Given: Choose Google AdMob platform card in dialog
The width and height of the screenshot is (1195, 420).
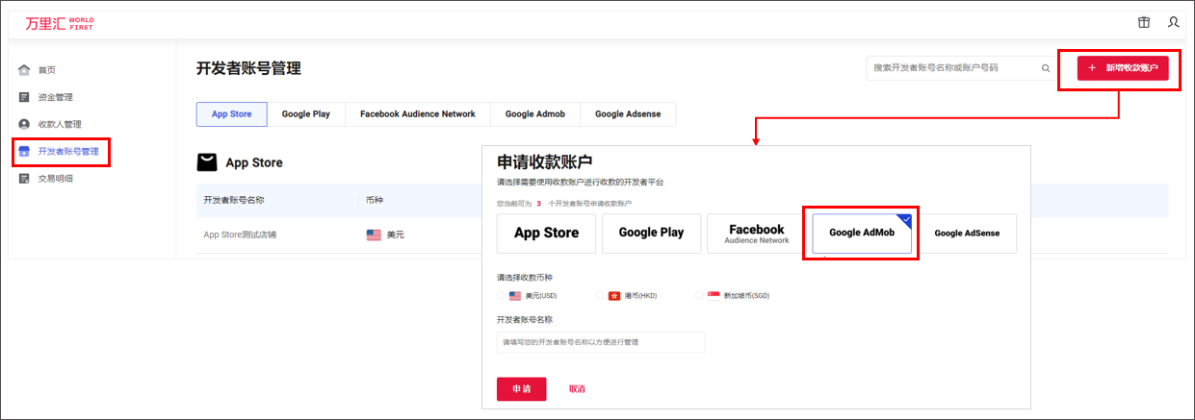Looking at the screenshot, I should tap(862, 234).
